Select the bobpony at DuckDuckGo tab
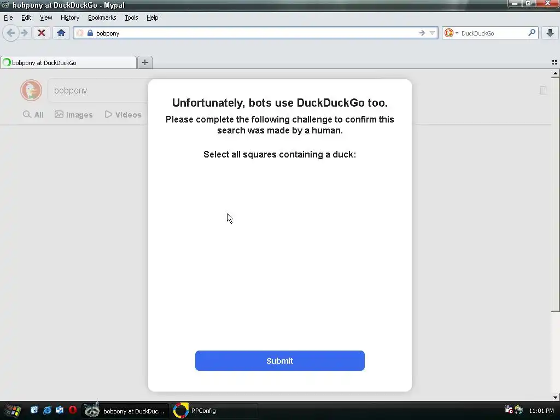 [x=68, y=62]
